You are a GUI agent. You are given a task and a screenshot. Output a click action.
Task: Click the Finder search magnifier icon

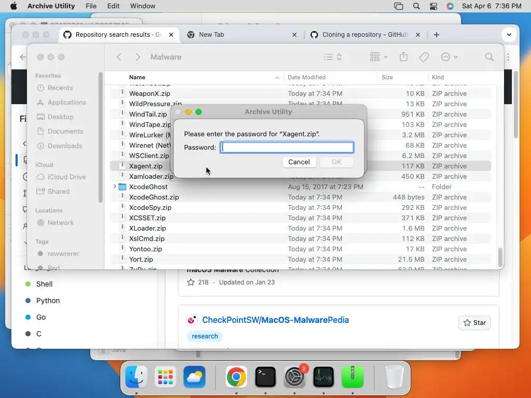click(489, 57)
